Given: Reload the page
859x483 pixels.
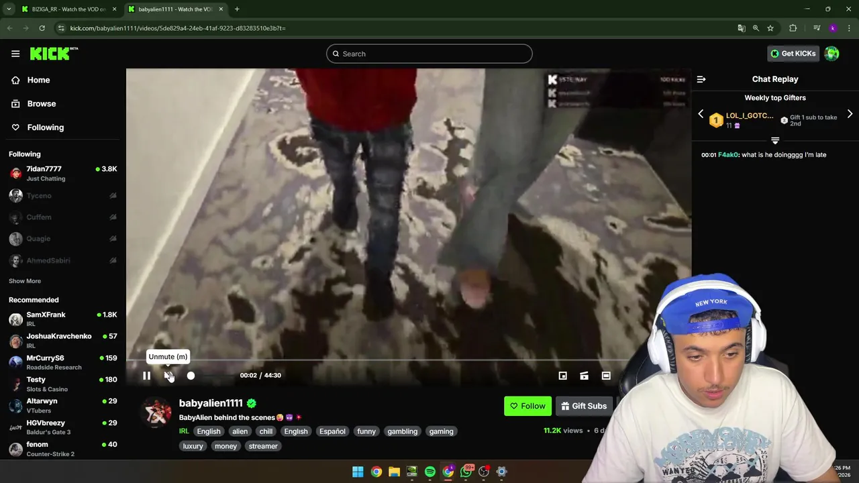Looking at the screenshot, I should tap(42, 28).
